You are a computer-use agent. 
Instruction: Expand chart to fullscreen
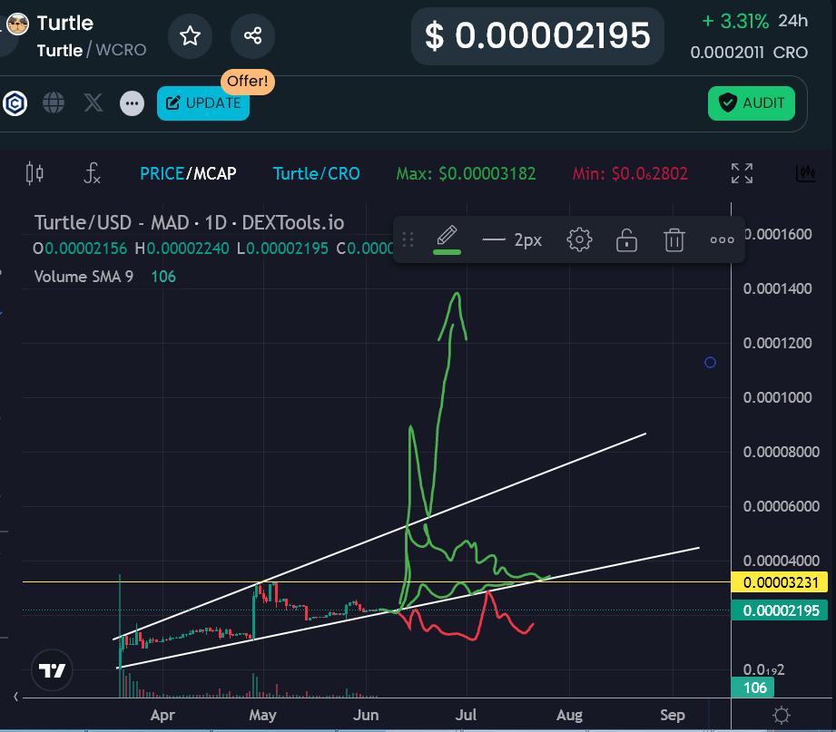[x=742, y=173]
